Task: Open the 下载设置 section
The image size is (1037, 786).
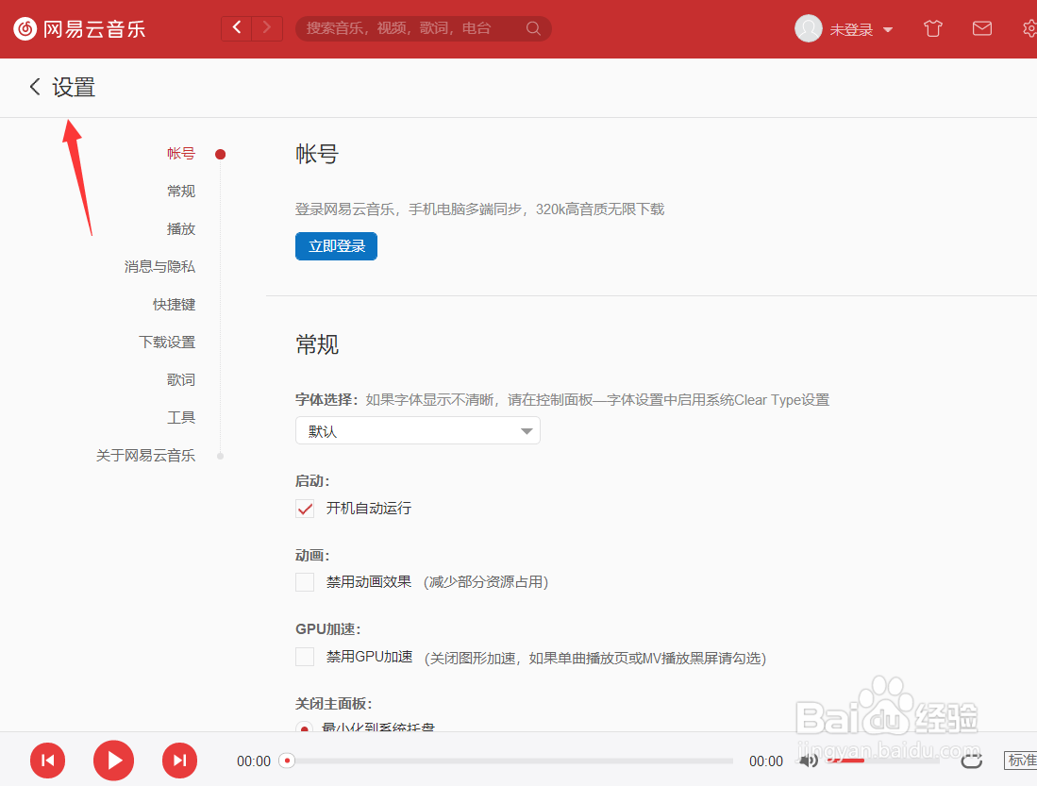Action: point(167,342)
